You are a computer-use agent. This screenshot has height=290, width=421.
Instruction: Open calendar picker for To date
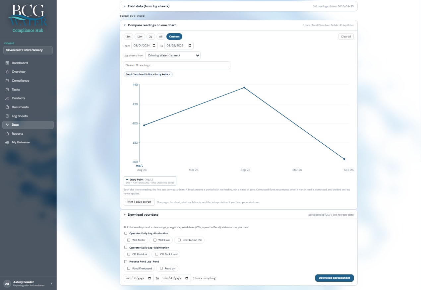click(x=190, y=46)
